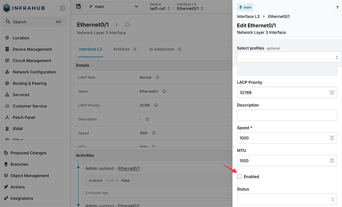Click the IPAM sidebar icon

(7, 128)
